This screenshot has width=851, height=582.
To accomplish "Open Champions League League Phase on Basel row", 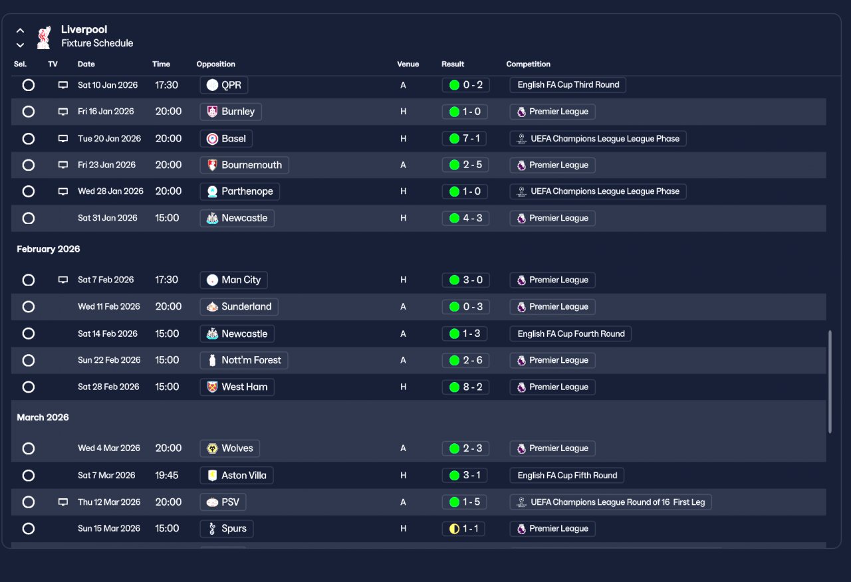I will pyautogui.click(x=598, y=139).
